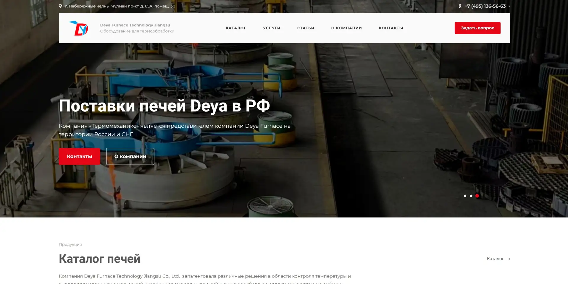The image size is (568, 284).
Task: Click the Deya DY logo
Action: [x=78, y=28]
